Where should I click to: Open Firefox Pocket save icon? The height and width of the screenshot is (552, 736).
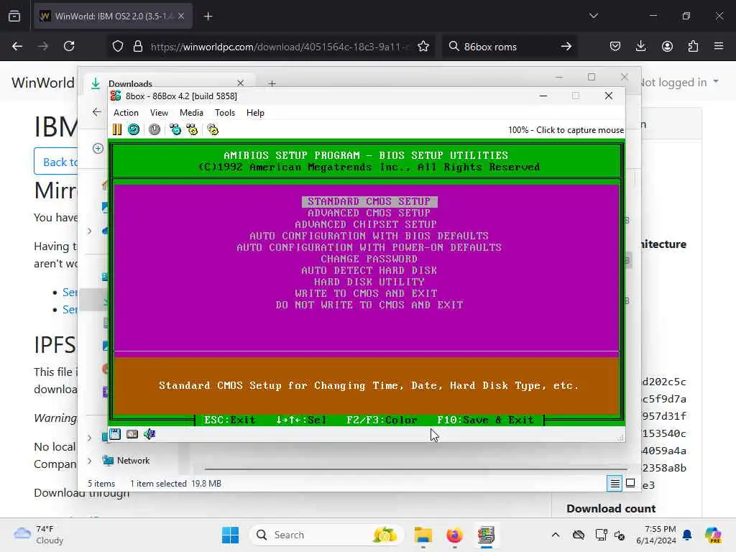point(615,47)
